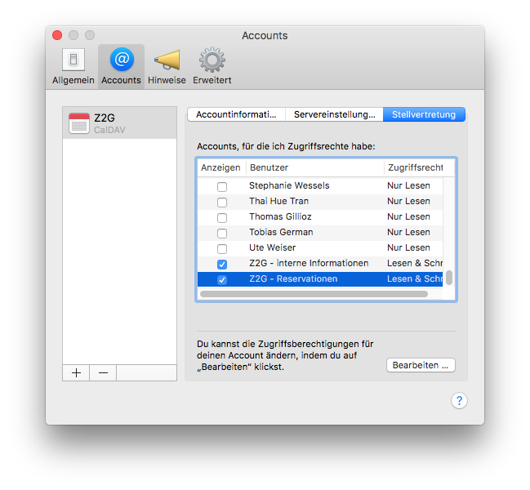Uncheck Z2G - interne Informationen checkbox
The image size is (530, 490).
click(222, 265)
